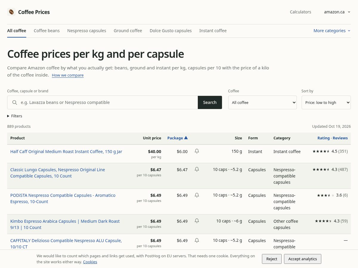This screenshot has width=358, height=268.
Task: Click the 3.6 (6) rating
Action: click(332, 195)
